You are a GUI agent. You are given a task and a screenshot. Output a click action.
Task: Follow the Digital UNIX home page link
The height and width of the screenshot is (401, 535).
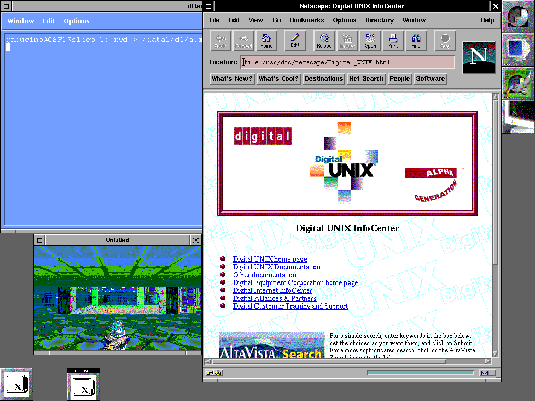click(270, 259)
